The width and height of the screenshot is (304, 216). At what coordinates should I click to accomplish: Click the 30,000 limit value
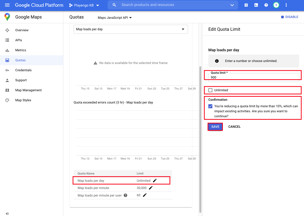[141, 188]
